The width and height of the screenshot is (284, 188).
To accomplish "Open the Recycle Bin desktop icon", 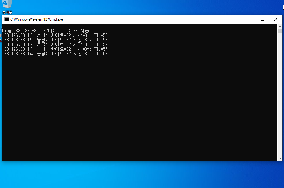I will tap(7, 7).
